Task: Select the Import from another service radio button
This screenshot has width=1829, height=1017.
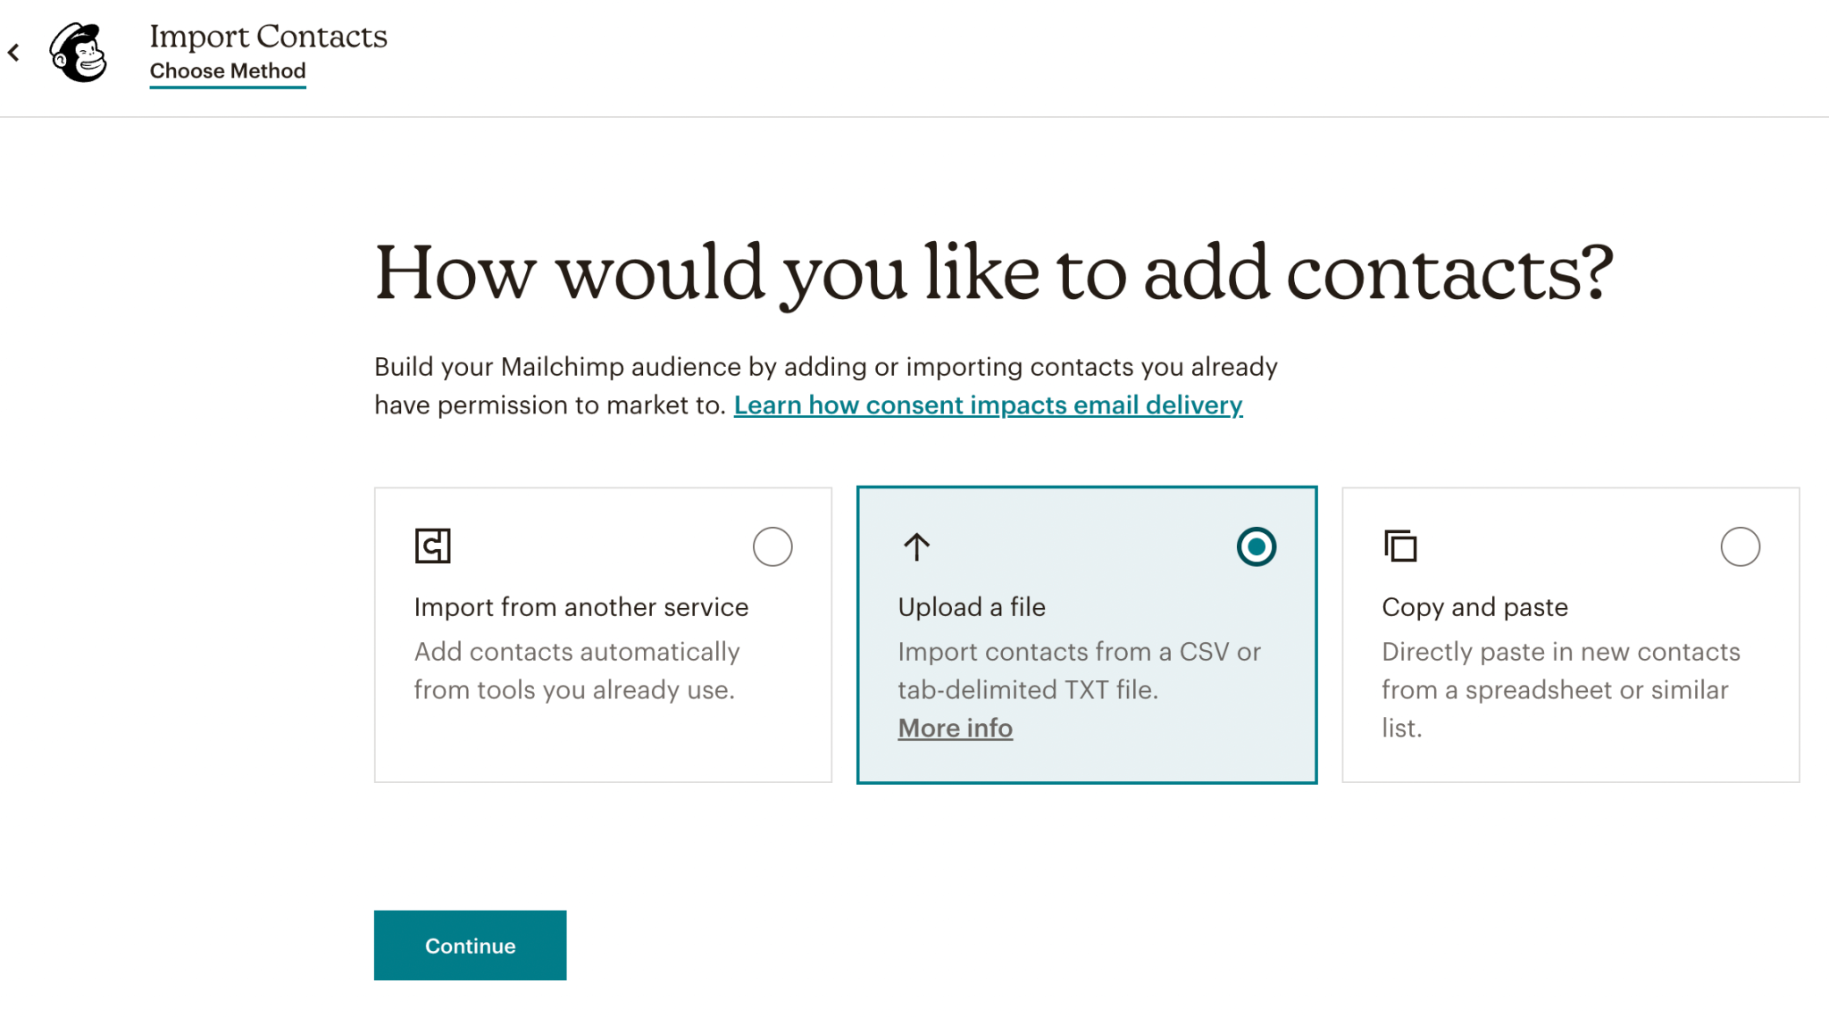Action: [x=773, y=546]
